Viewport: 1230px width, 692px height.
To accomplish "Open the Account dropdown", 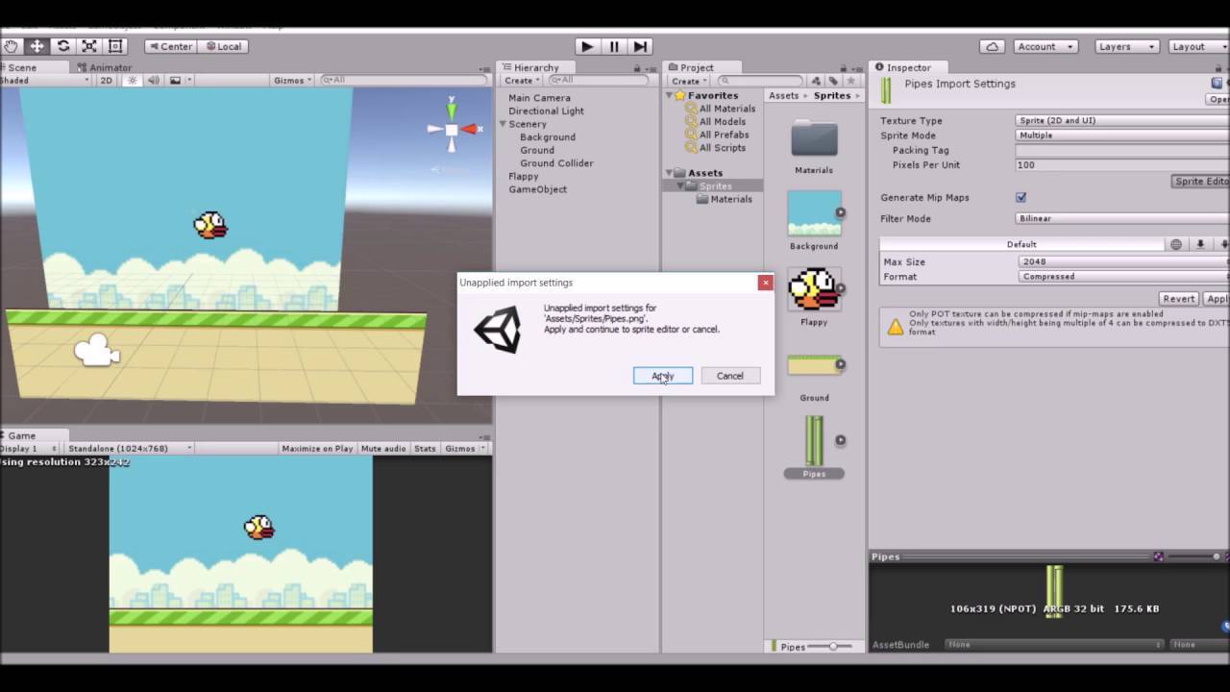I will 1044,46.
